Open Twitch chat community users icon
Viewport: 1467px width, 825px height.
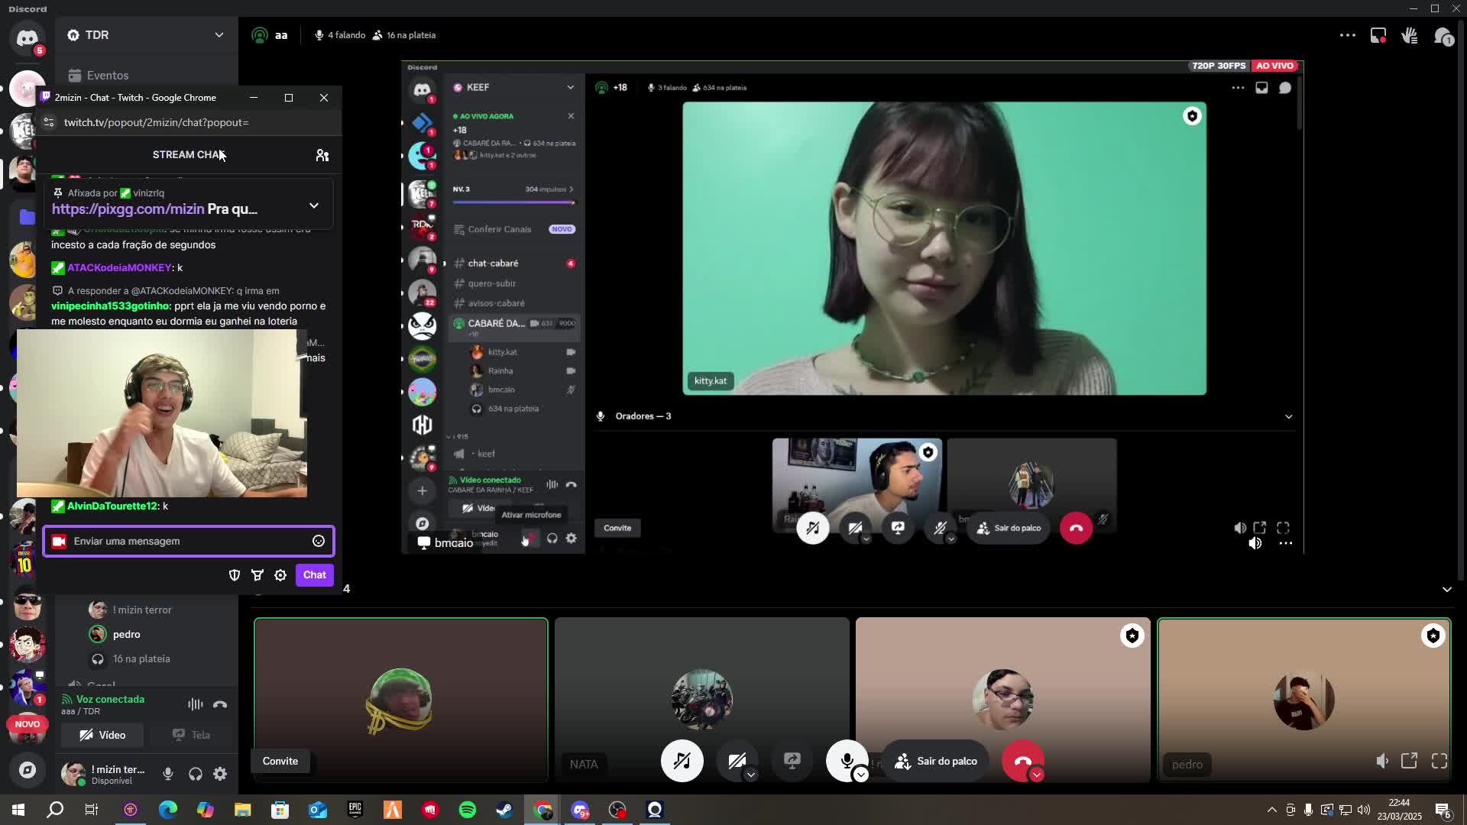coord(322,155)
